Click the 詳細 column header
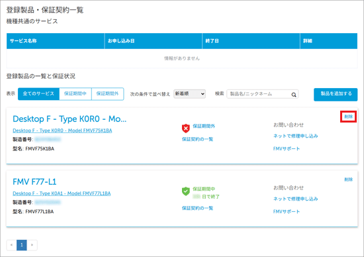The height and width of the screenshot is (257, 364). (329, 41)
